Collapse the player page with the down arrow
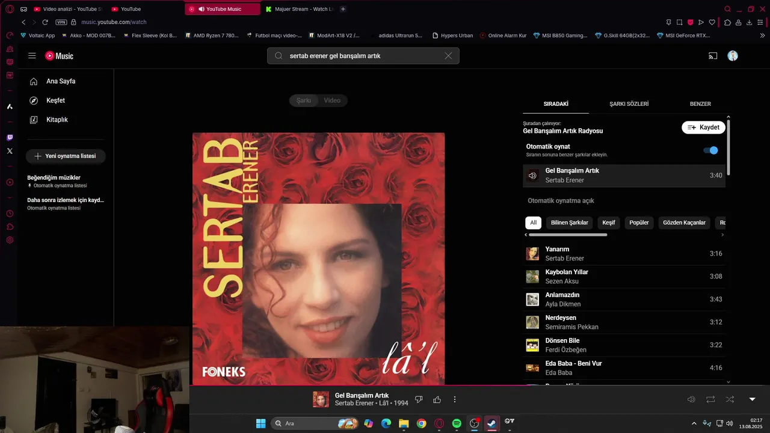Viewport: 770px width, 433px height. tap(752, 399)
